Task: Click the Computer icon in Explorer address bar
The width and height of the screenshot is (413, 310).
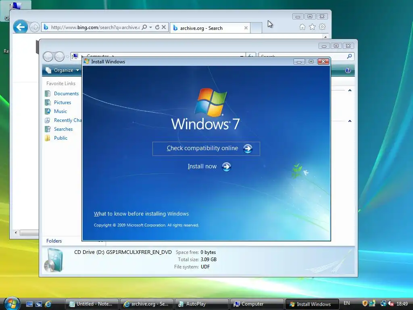Action: tap(75, 56)
